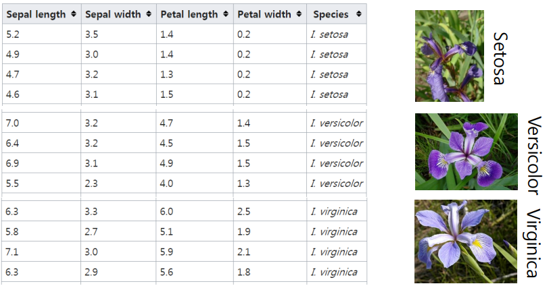Viewport: 549px width, 286px height.
Task: Click the vertical Versicolor label
Action: pyautogui.click(x=534, y=156)
